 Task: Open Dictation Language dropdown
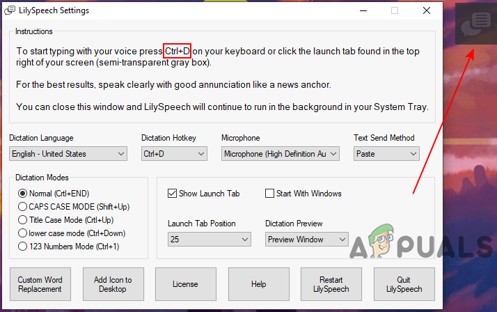point(68,154)
